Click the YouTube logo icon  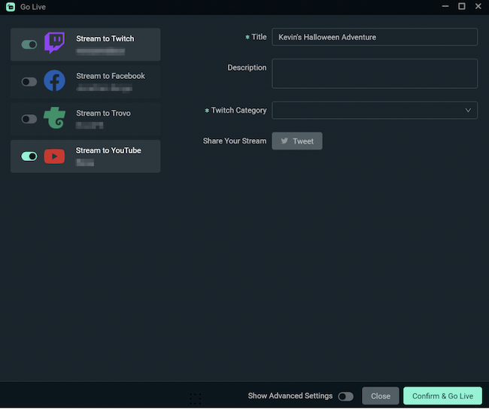tap(55, 156)
